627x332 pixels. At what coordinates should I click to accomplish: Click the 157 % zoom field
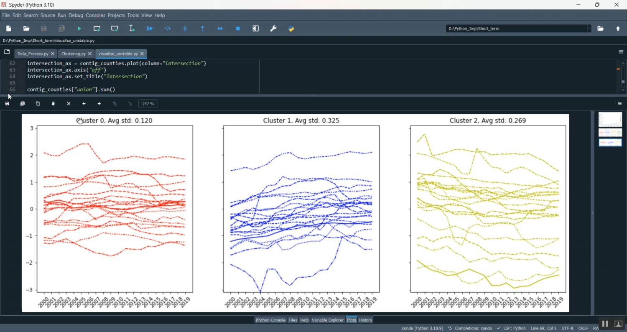(x=148, y=104)
